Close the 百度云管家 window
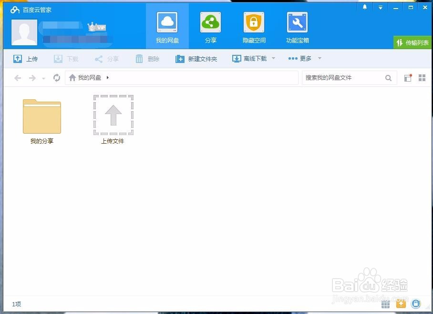 425,8
